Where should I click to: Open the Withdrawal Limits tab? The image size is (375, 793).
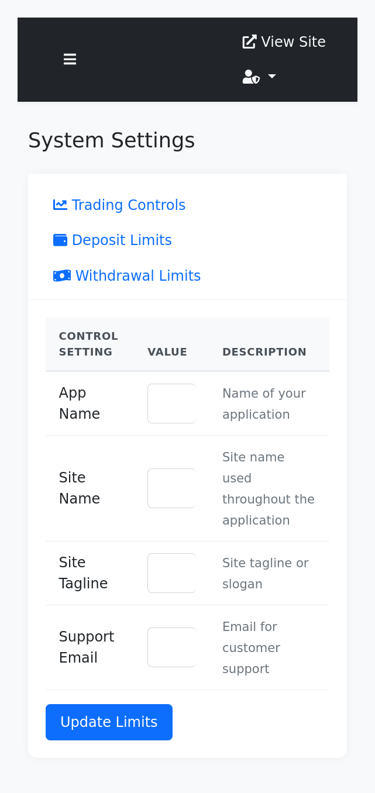pyautogui.click(x=127, y=276)
